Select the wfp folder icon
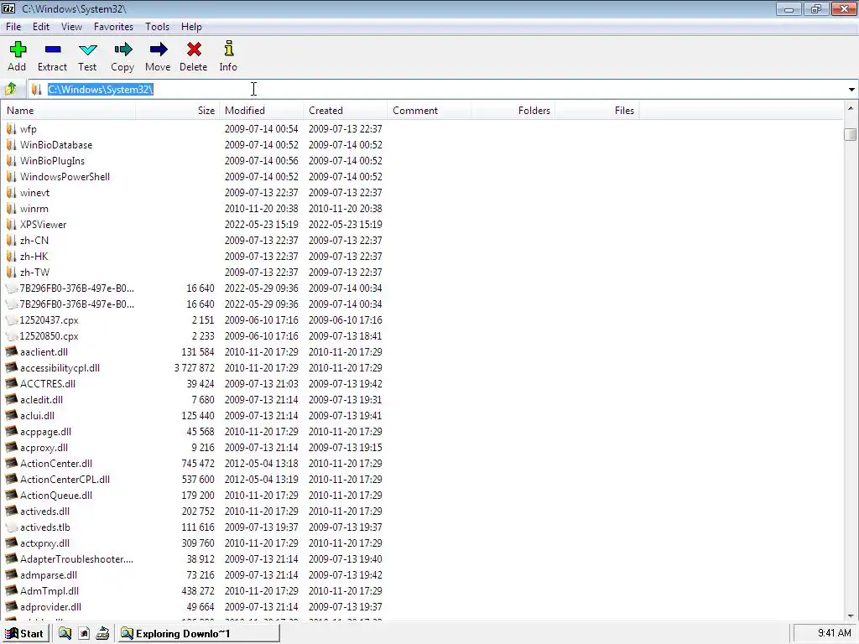 coord(11,128)
